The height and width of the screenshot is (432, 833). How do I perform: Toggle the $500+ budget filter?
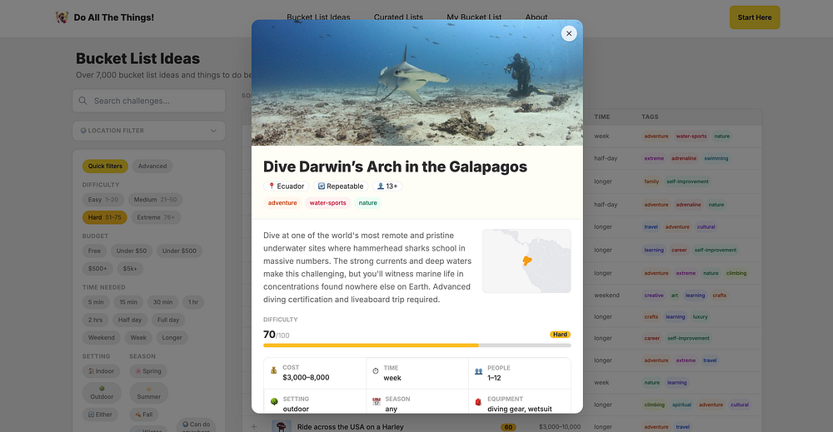pos(97,269)
